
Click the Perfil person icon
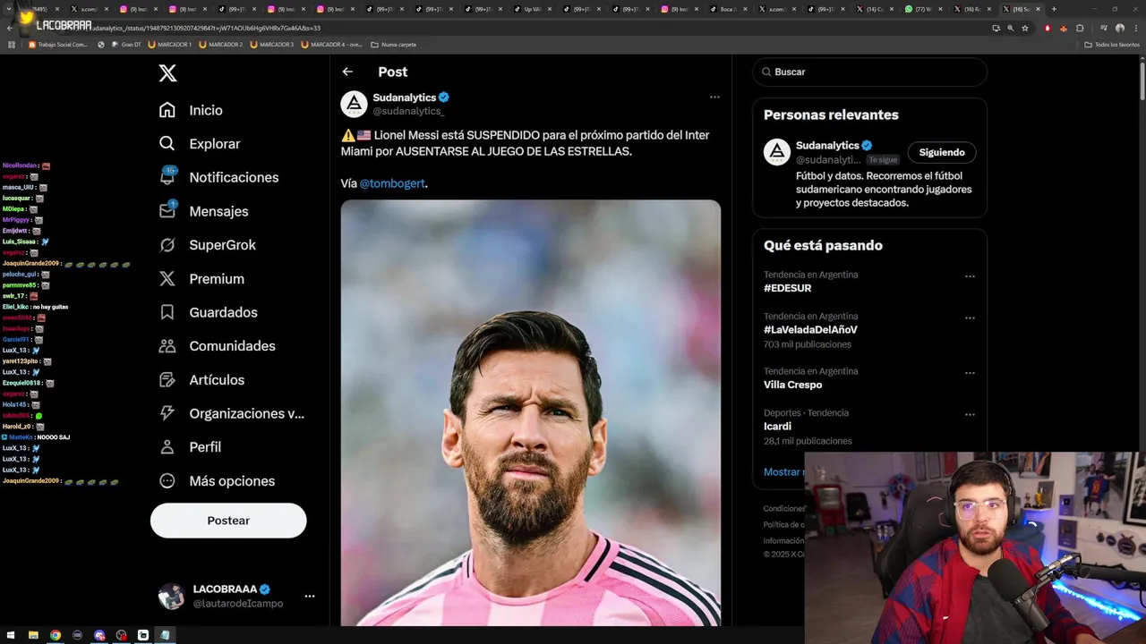(x=167, y=447)
